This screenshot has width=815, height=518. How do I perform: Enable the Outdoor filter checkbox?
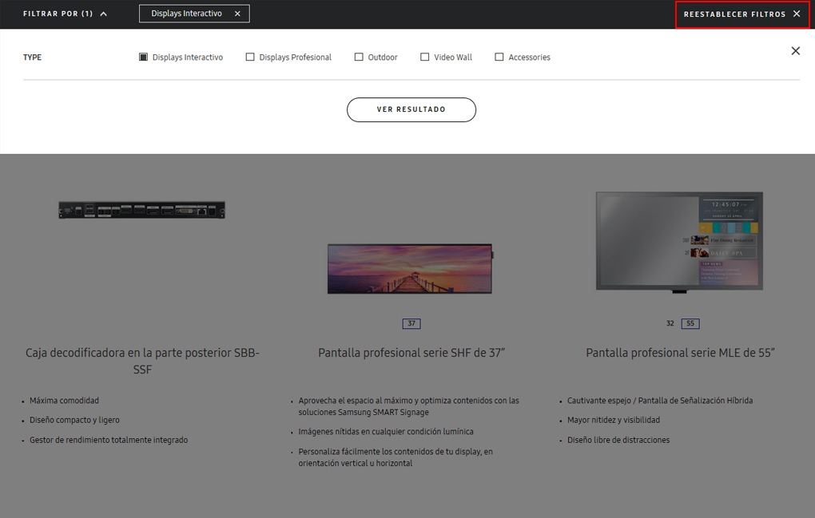click(x=359, y=57)
